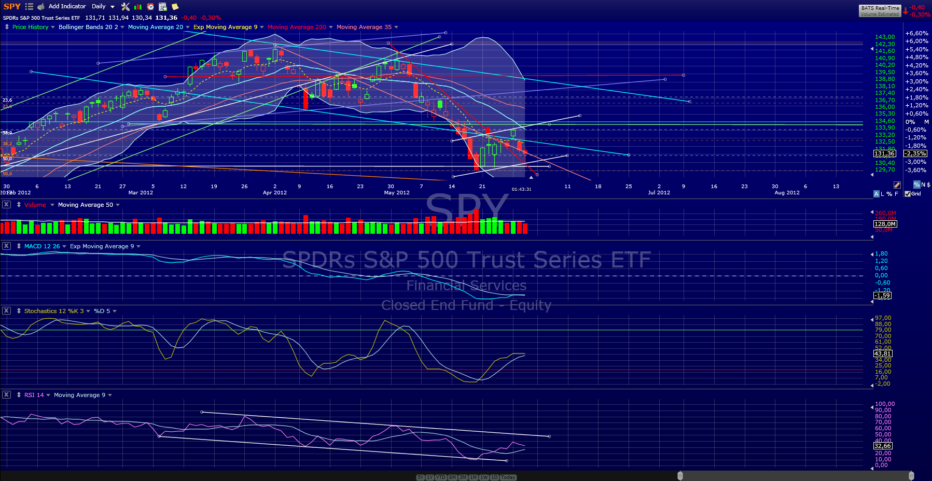Open the Stochastics 12 %K 3 dropdown
Image resolution: width=932 pixels, height=481 pixels.
pos(88,312)
